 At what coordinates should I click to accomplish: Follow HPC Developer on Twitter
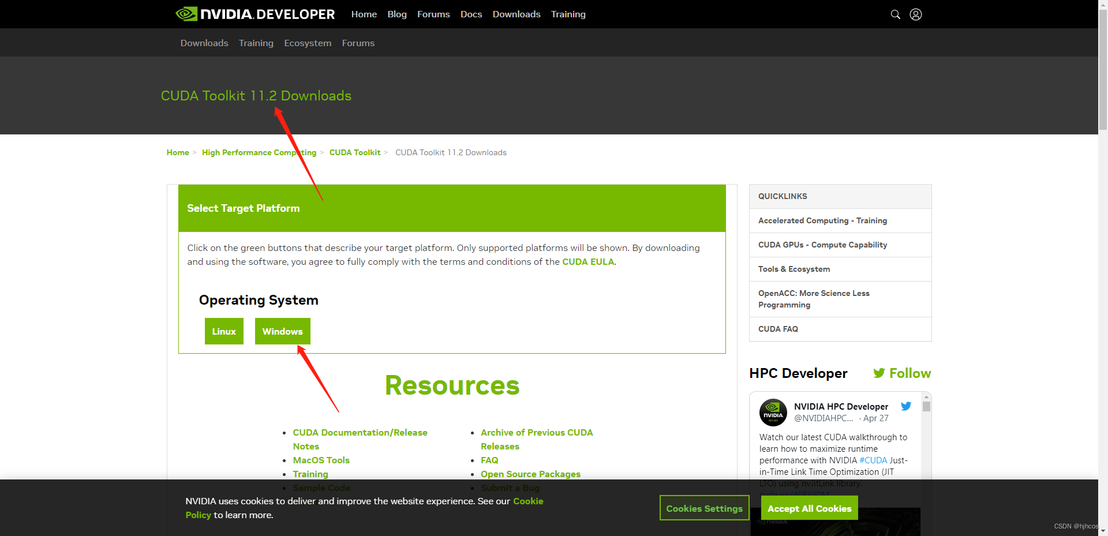902,373
